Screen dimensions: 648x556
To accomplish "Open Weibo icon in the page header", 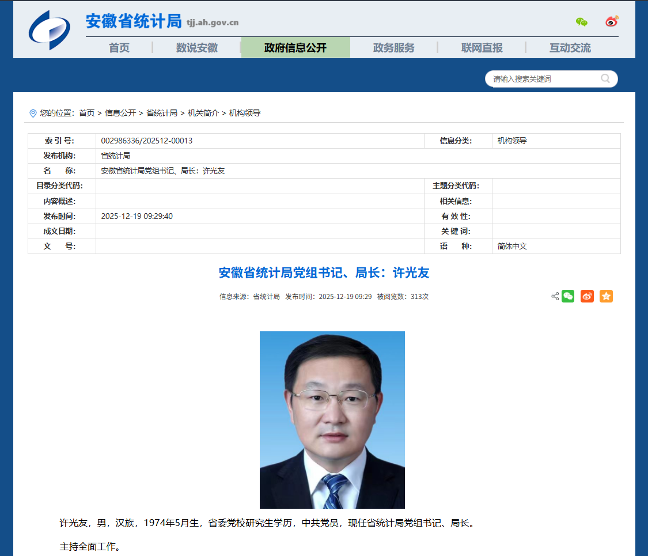I will point(612,21).
